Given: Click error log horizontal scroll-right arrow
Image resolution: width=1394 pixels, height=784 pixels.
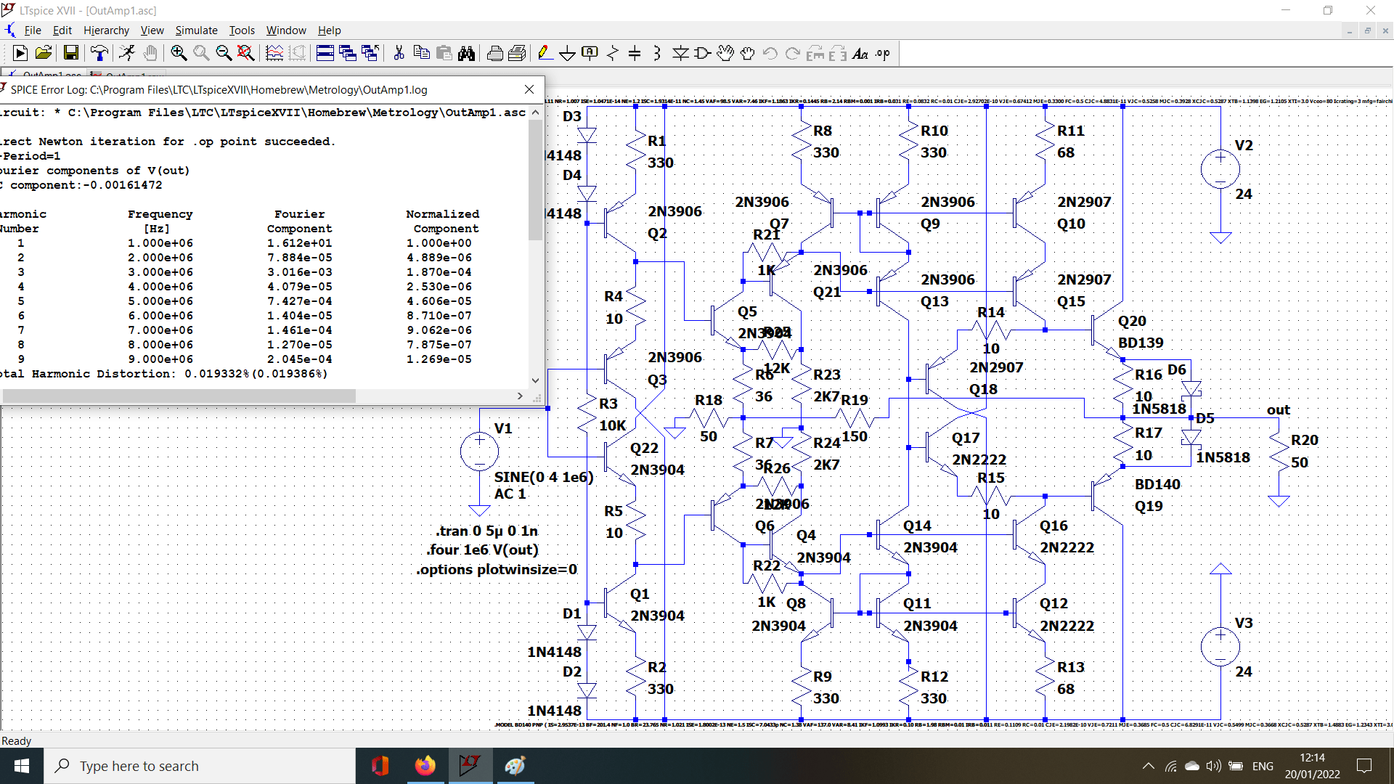Looking at the screenshot, I should (x=520, y=396).
